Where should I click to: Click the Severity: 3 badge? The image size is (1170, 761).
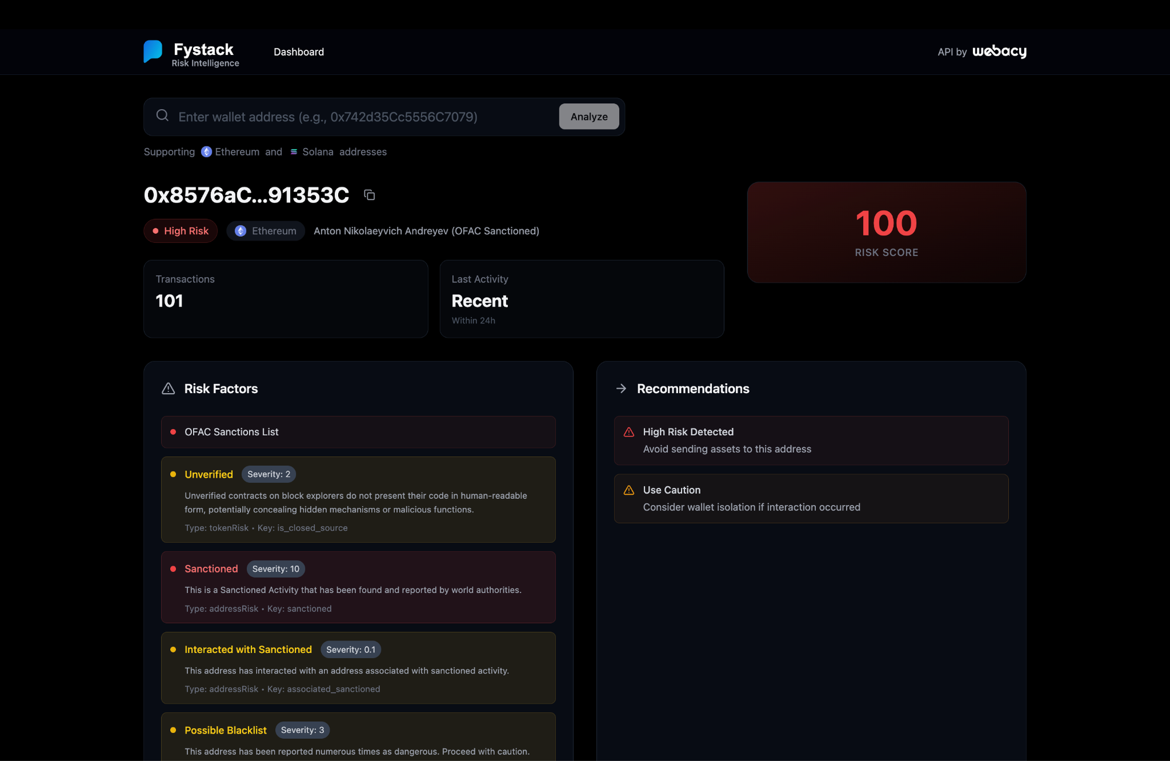302,730
